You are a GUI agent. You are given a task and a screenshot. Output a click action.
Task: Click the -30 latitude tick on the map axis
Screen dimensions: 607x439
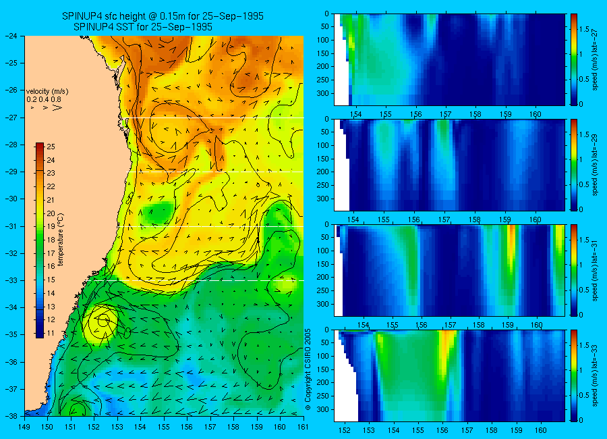pos(11,199)
